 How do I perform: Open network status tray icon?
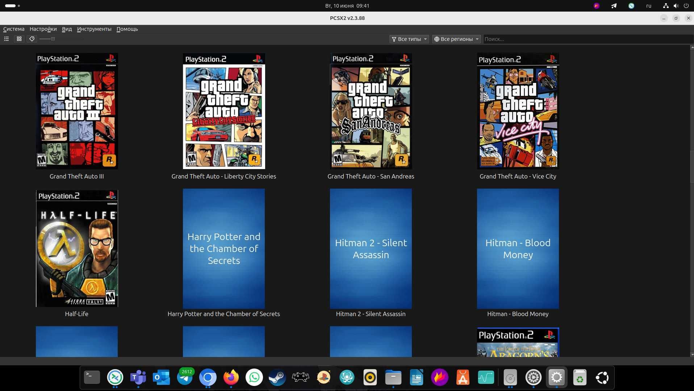[666, 6]
